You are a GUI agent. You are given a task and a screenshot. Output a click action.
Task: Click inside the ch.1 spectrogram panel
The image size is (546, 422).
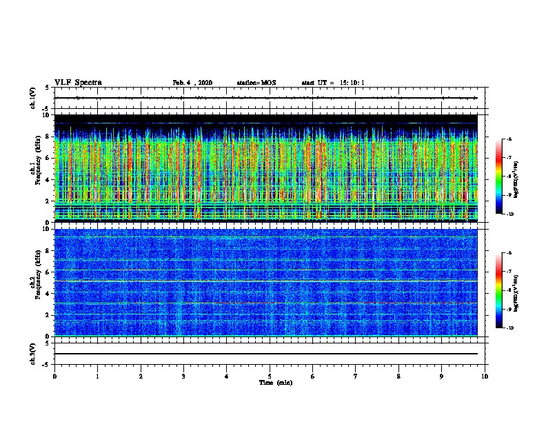266,168
